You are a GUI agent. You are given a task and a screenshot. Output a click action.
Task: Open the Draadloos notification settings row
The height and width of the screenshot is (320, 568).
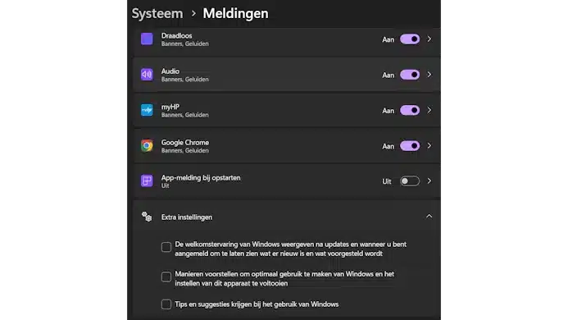coord(287,39)
